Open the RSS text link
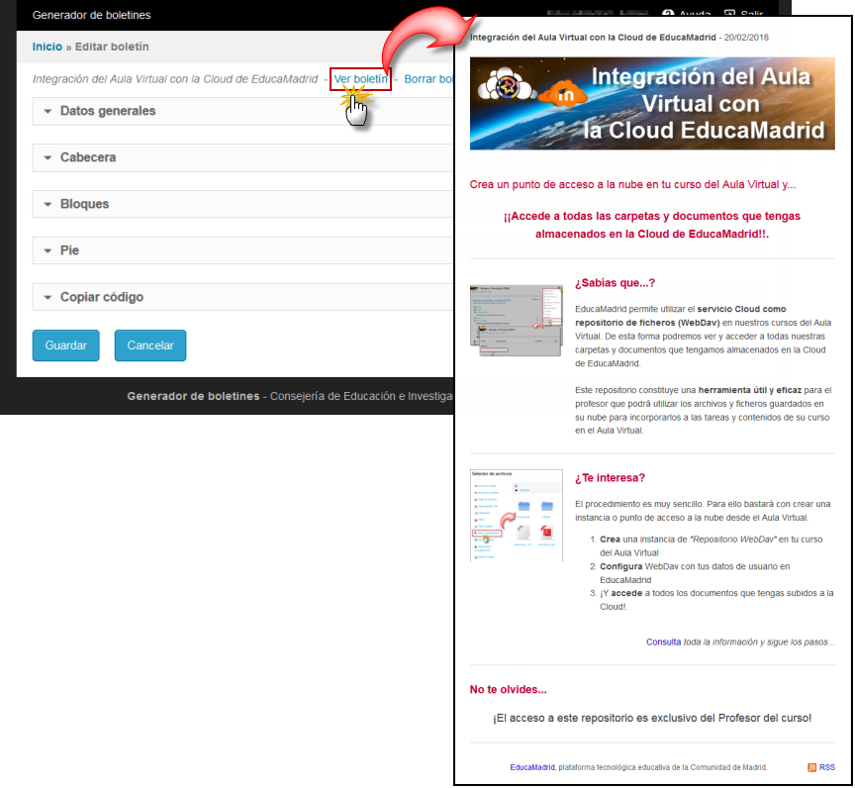Screen dimensions: 855x788 [827, 767]
